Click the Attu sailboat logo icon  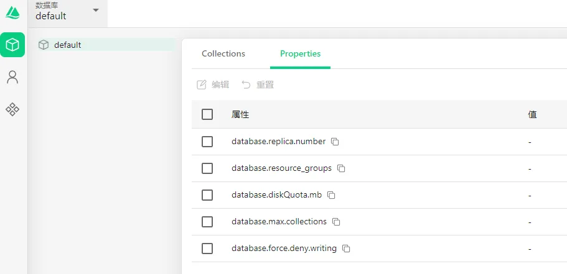click(x=12, y=13)
